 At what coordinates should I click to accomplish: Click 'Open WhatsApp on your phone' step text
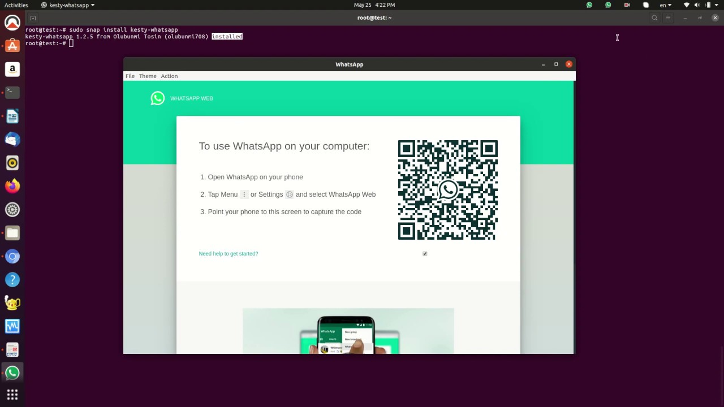pos(255,177)
